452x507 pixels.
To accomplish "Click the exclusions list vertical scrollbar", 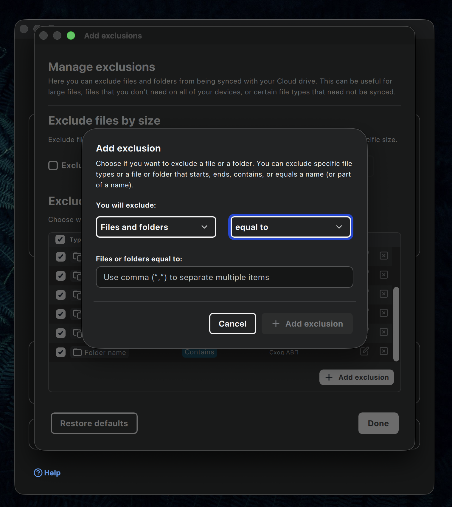I will pos(396,324).
